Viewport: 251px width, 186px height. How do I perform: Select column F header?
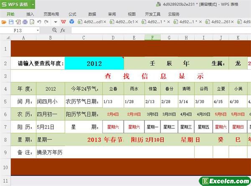click(x=153, y=38)
